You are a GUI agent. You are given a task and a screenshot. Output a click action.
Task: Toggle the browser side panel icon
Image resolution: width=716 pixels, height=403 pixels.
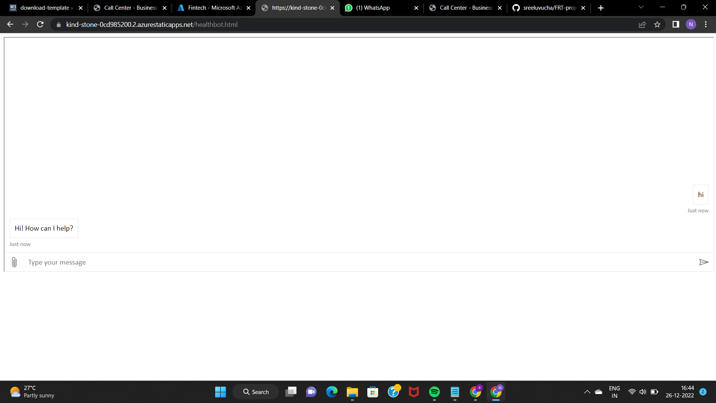point(675,25)
